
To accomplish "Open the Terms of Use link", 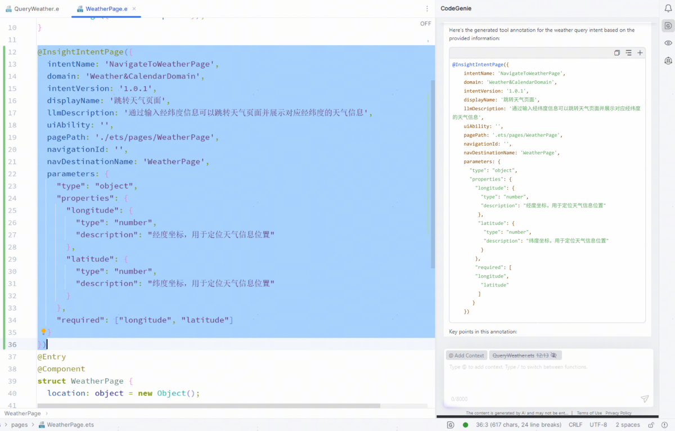I will click(589, 413).
